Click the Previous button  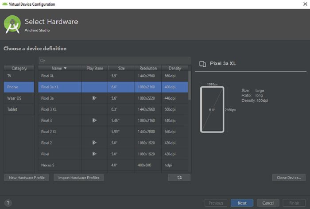pyautogui.click(x=216, y=203)
